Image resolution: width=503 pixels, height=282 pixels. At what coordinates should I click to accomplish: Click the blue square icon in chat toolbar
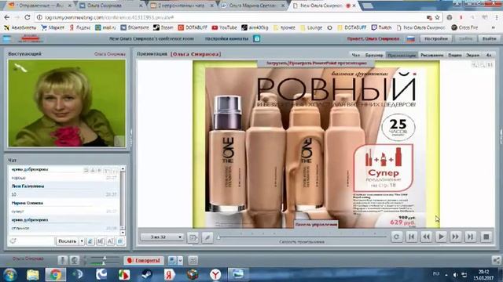[120, 241]
